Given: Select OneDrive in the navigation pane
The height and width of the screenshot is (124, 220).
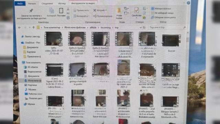Looking at the screenshot, I should coord(31,43).
